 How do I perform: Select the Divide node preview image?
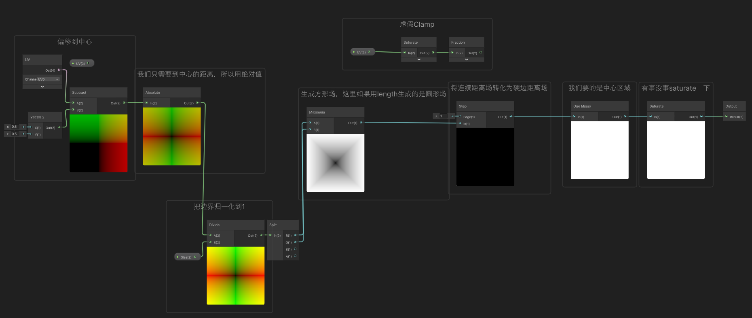tap(236, 276)
